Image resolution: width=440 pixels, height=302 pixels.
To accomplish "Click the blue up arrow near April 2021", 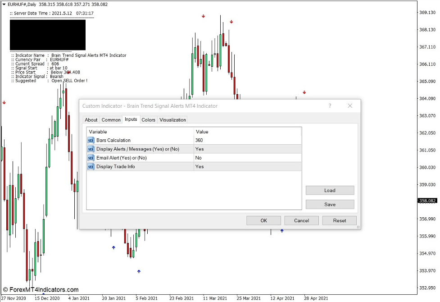I will [x=282, y=230].
